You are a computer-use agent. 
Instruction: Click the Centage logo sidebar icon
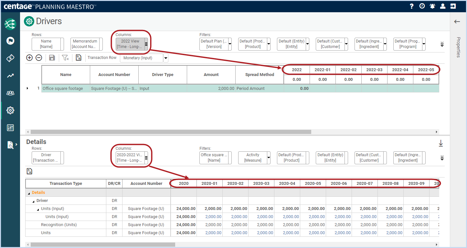[10, 24]
